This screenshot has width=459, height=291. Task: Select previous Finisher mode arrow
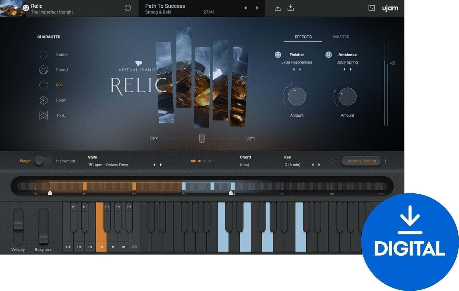294,69
